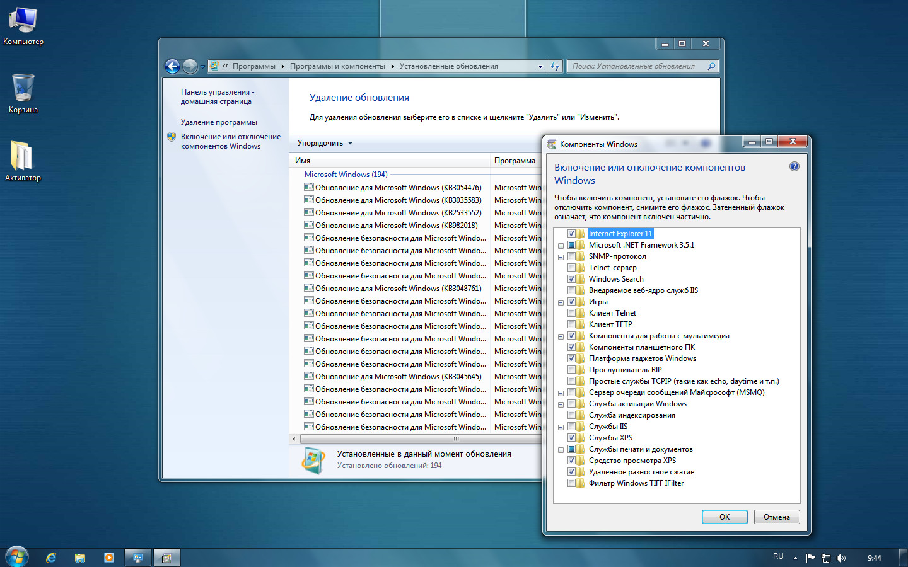This screenshot has height=567, width=908.
Task: Expand the Microsoft .NET Framework 3.5.1 node
Action: coord(561,246)
